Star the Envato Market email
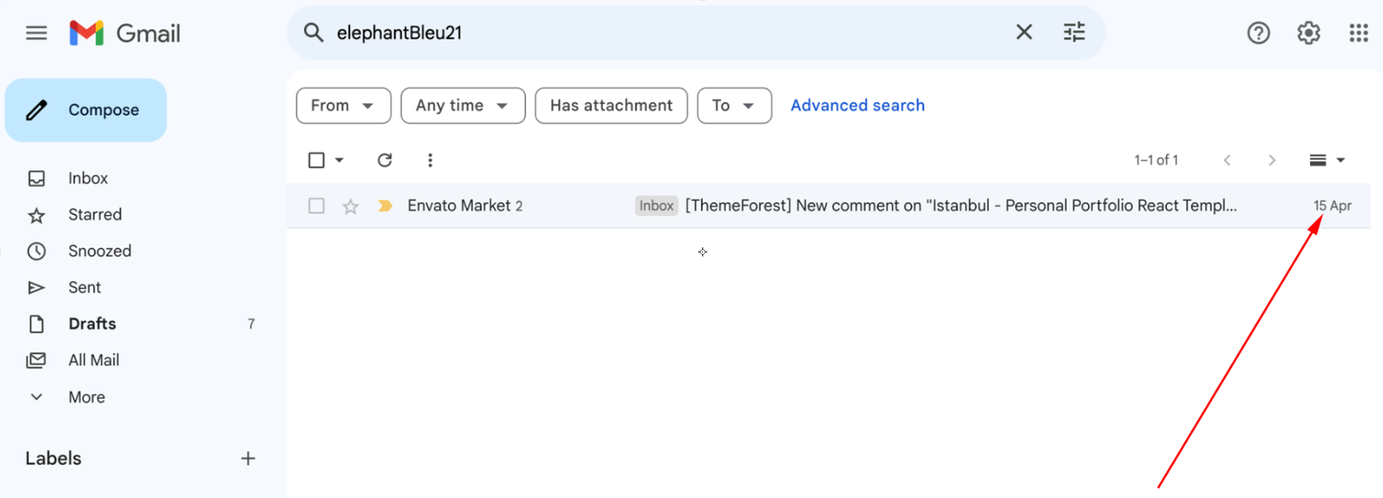This screenshot has width=1383, height=498. 351,206
